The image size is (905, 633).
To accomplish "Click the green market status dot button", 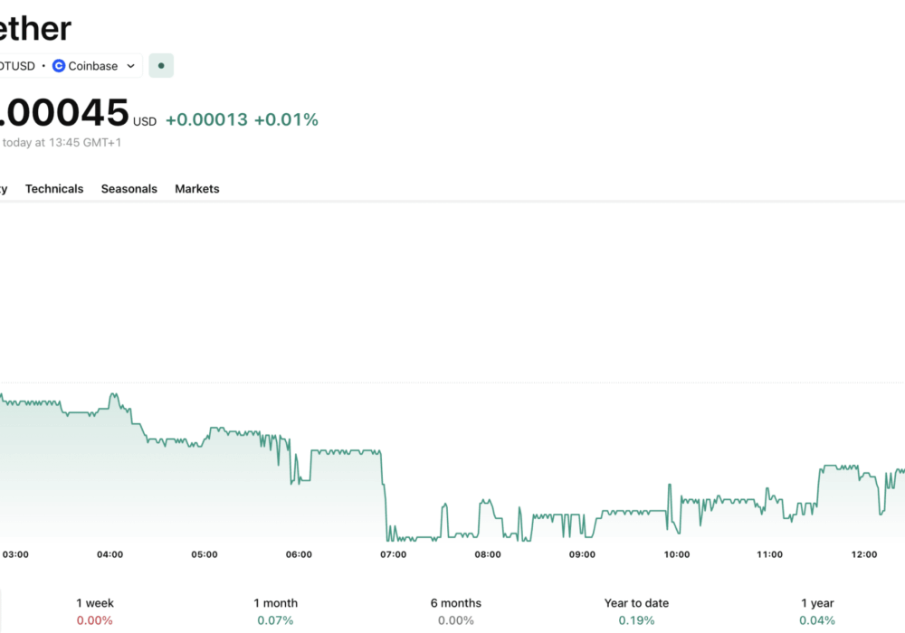I will pos(161,66).
